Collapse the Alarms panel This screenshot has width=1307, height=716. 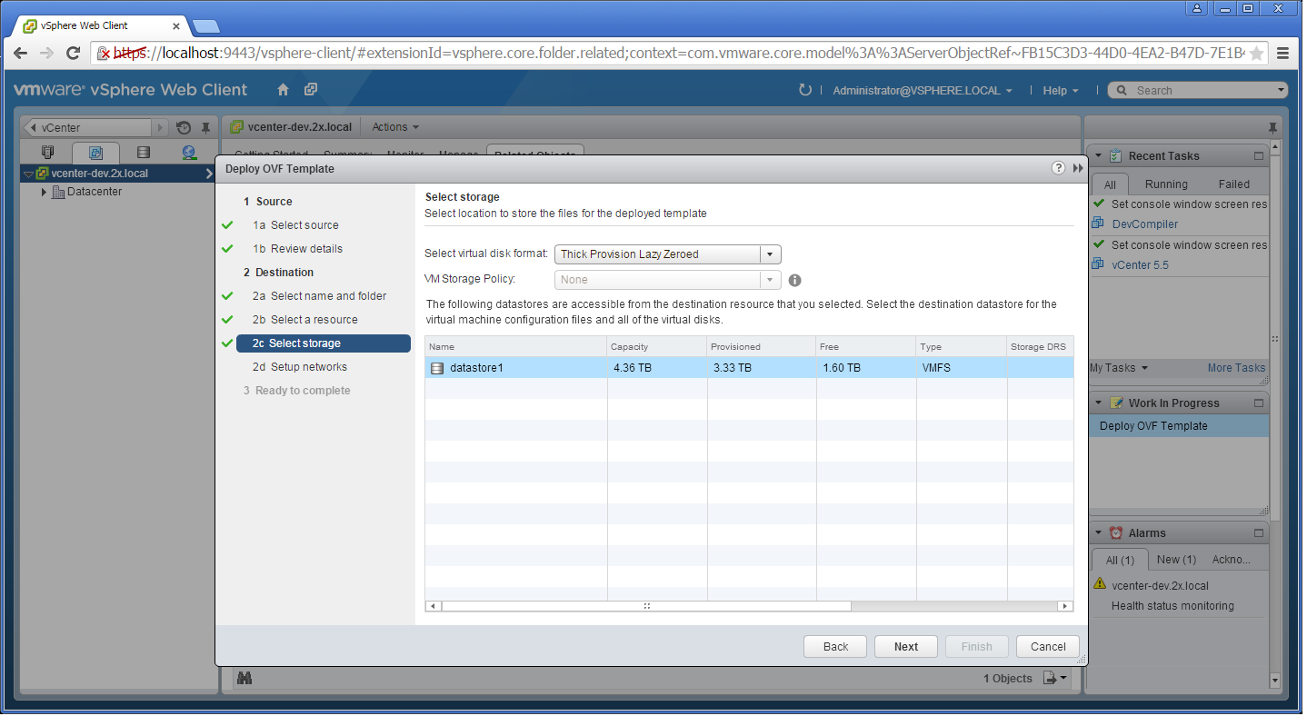[1098, 533]
